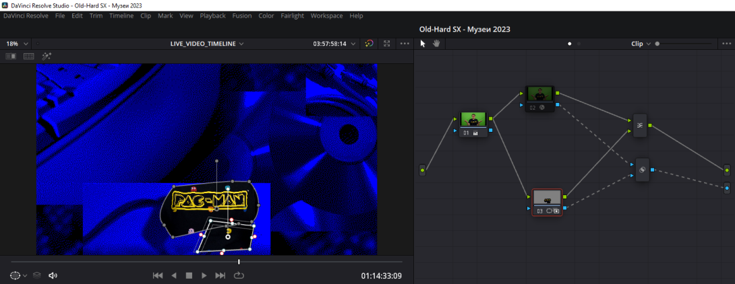The height and width of the screenshot is (284, 735).
Task: Open the Playback menu
Action: tap(213, 15)
